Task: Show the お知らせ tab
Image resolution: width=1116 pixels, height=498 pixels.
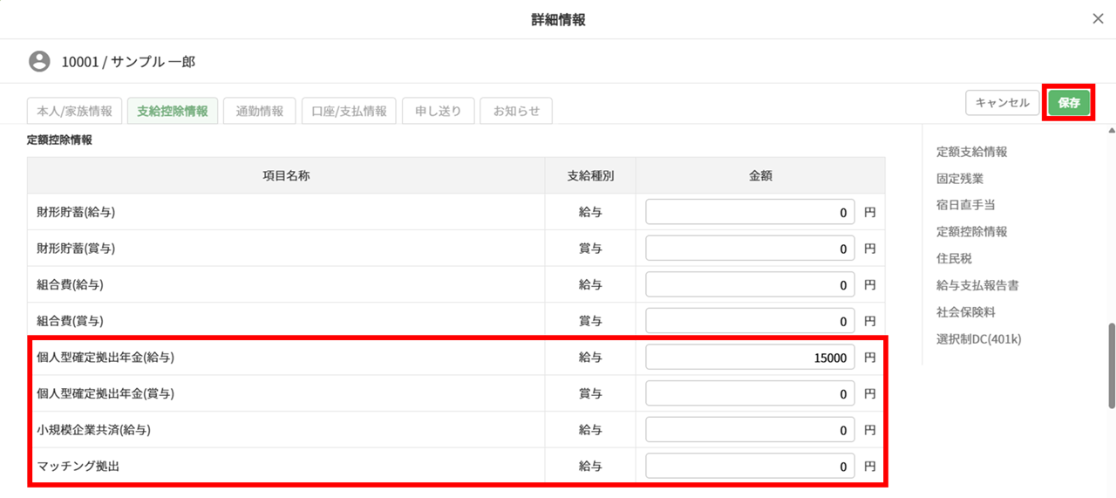Action: 516,111
